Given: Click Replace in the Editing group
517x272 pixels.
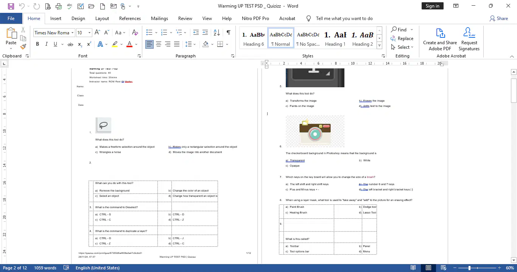Looking at the screenshot, I should tap(402, 39).
